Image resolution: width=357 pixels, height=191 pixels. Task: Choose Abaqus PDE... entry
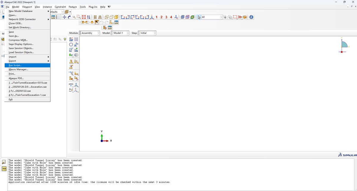(27, 78)
